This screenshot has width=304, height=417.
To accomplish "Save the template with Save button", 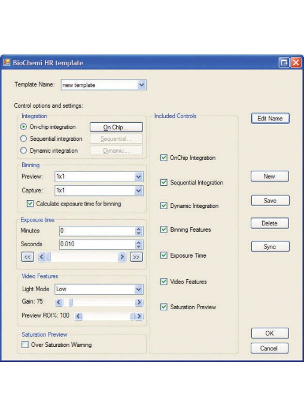I will [270, 201].
